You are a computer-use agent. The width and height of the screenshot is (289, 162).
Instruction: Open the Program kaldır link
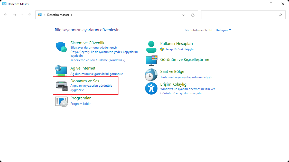click(80, 104)
